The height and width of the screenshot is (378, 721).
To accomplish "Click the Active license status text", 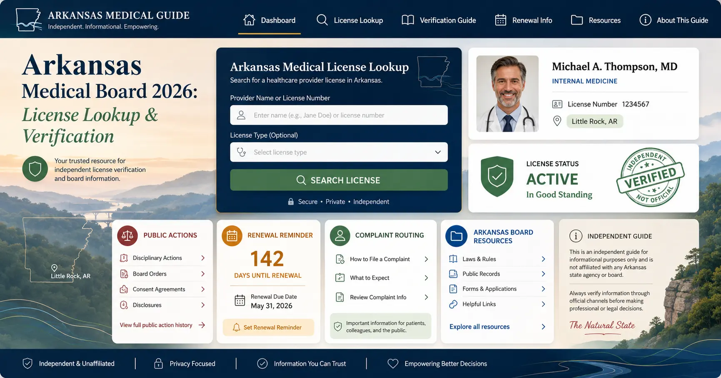I will pos(552,179).
